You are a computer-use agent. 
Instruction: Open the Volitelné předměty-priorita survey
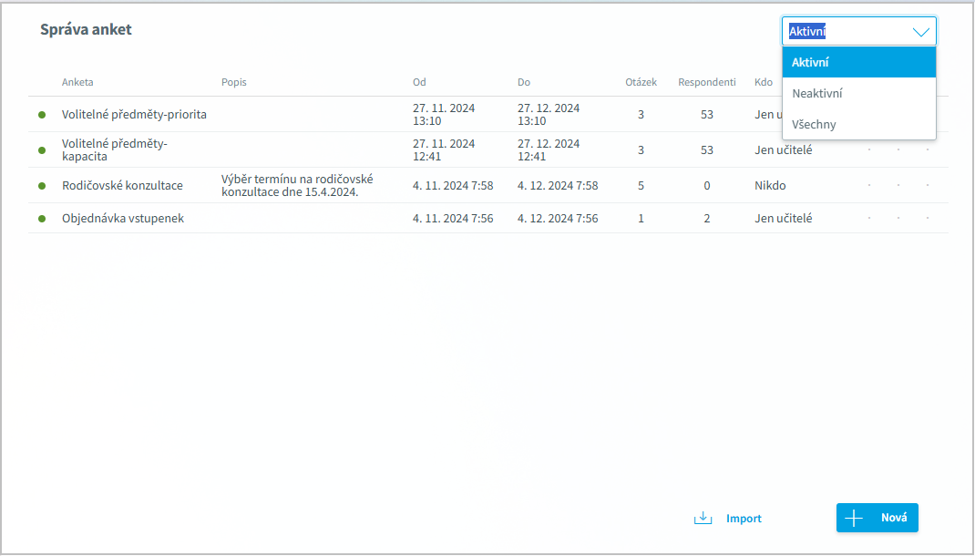(x=134, y=115)
